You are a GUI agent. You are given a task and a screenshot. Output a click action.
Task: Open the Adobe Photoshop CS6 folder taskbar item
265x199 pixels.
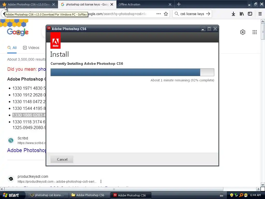point(90,195)
